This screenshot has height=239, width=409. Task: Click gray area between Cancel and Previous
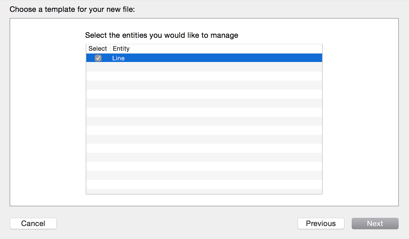[177, 223]
